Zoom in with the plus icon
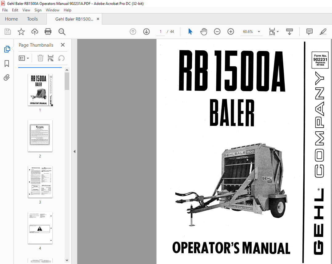Image resolution: width=332 pixels, height=264 pixels. coord(230,32)
